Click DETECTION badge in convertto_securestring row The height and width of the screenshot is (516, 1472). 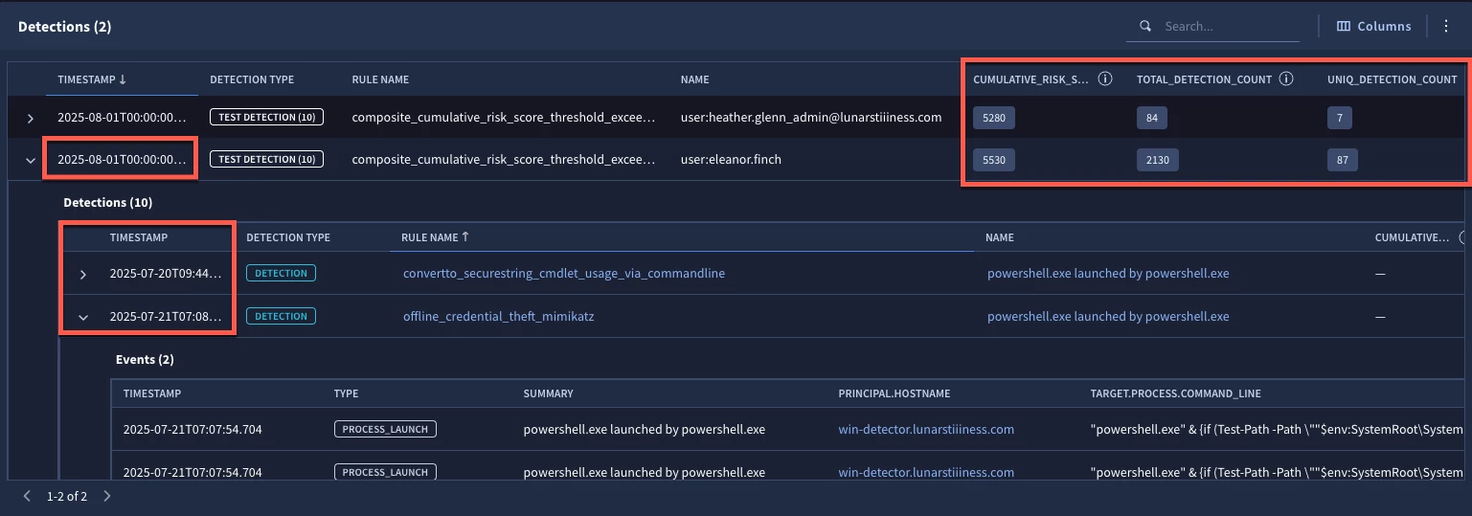(x=281, y=274)
